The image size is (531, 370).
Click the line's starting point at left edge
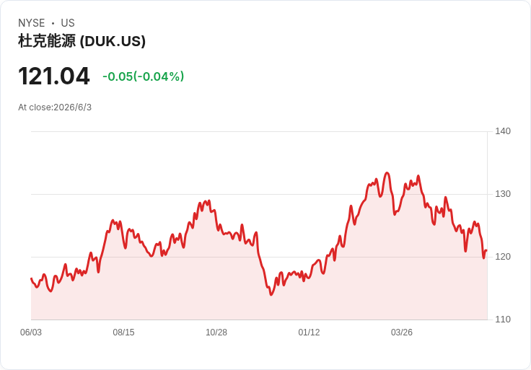click(x=32, y=278)
